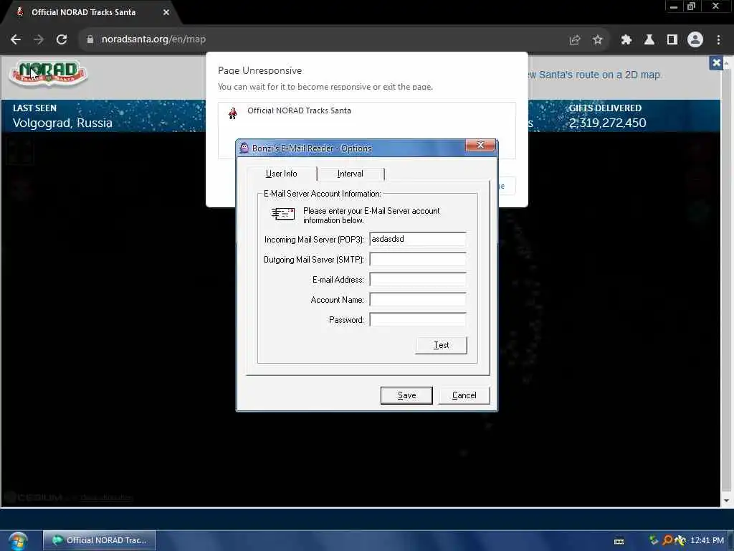Open the Windows Start menu
The image size is (734, 551).
[18, 541]
